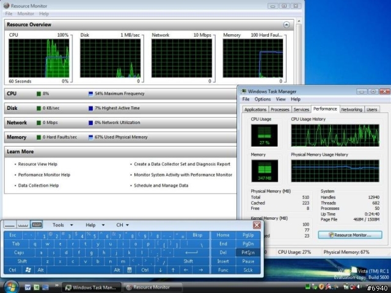The height and width of the screenshot is (293, 391).
Task: Expand the CPU section bar
Action: 120,93
